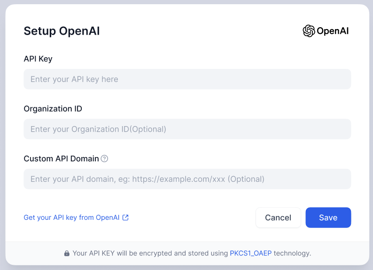The image size is (373, 270).
Task: Click the 'API Key' field label
Action: coord(38,59)
